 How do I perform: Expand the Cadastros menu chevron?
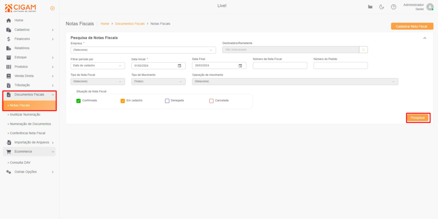tap(53, 30)
